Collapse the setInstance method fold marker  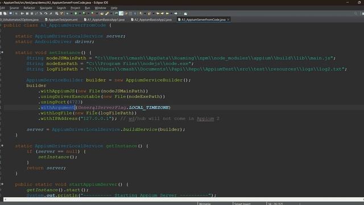pyautogui.click(x=2, y=52)
